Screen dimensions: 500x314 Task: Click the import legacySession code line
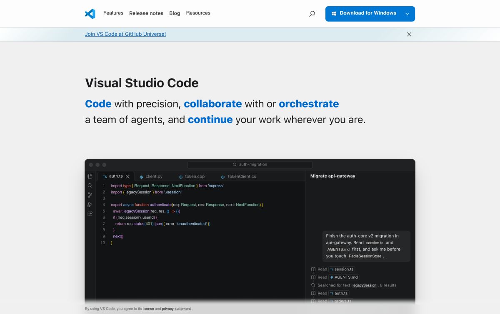click(146, 192)
